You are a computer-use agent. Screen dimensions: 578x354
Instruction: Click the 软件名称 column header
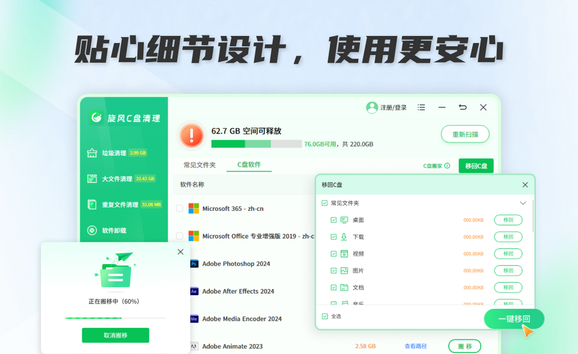(x=192, y=184)
